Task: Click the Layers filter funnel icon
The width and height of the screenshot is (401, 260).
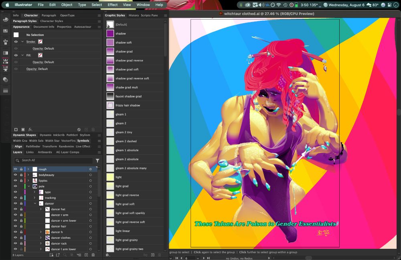Action: 97,160
